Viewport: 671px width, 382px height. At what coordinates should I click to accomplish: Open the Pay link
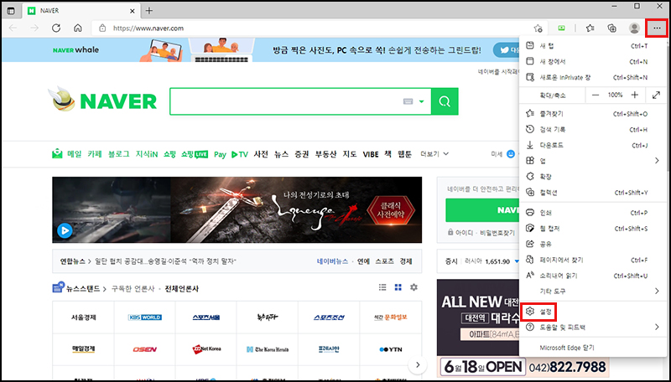click(x=220, y=154)
